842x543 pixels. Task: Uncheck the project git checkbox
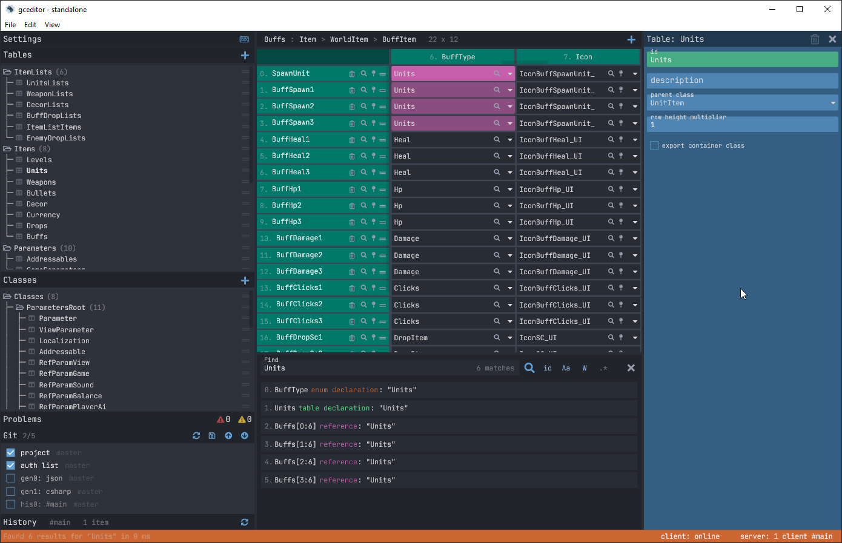pos(10,453)
